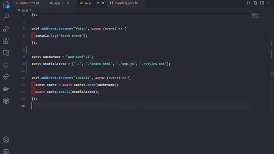274x154 pixels.
Task: Click the staticAssets variable declaration
Action: 54,64
